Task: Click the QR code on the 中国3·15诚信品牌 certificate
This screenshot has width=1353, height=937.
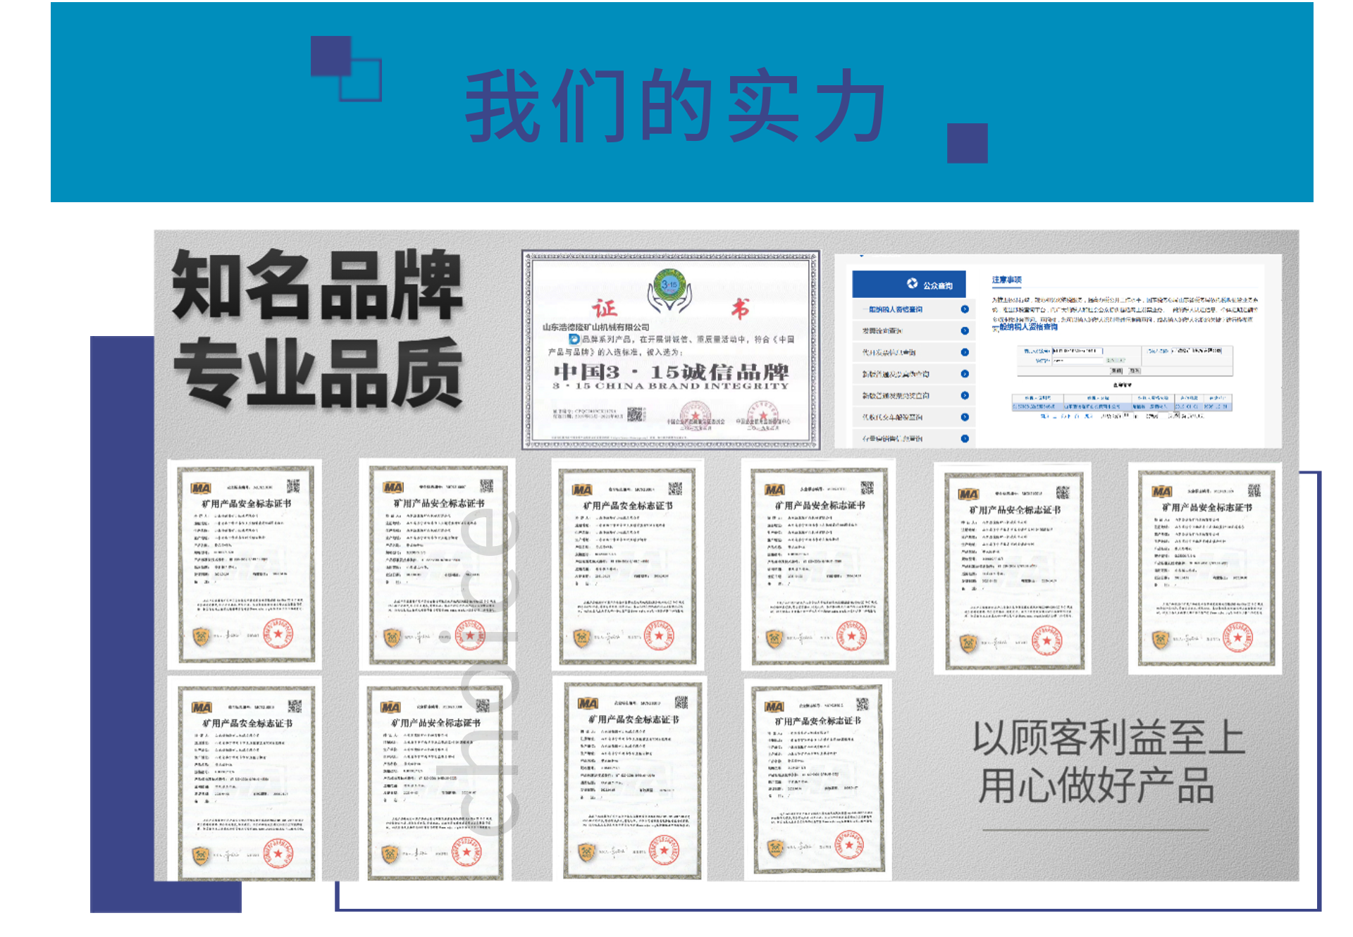Action: (x=636, y=414)
